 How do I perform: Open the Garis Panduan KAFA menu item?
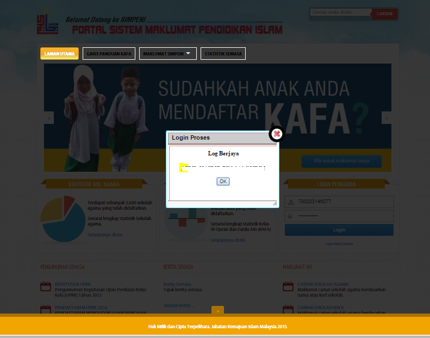pos(109,54)
